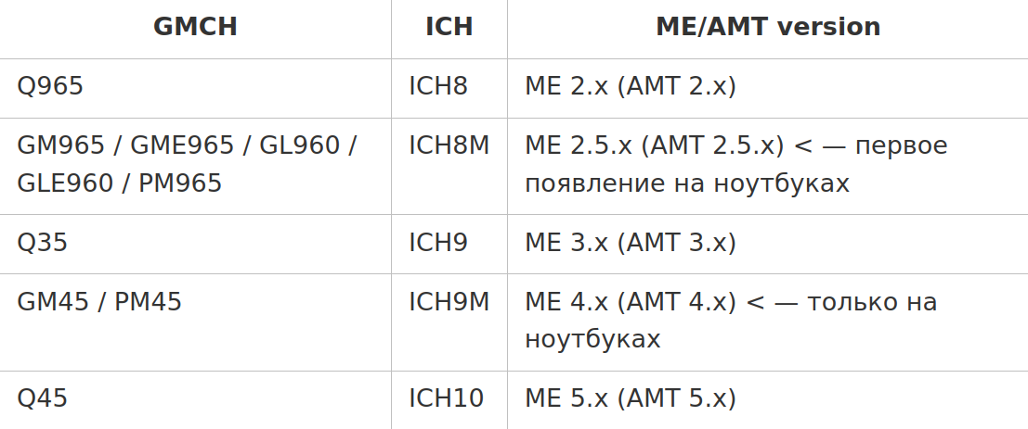Click the ME 4.x (AMT 4.x) text

coord(630,302)
